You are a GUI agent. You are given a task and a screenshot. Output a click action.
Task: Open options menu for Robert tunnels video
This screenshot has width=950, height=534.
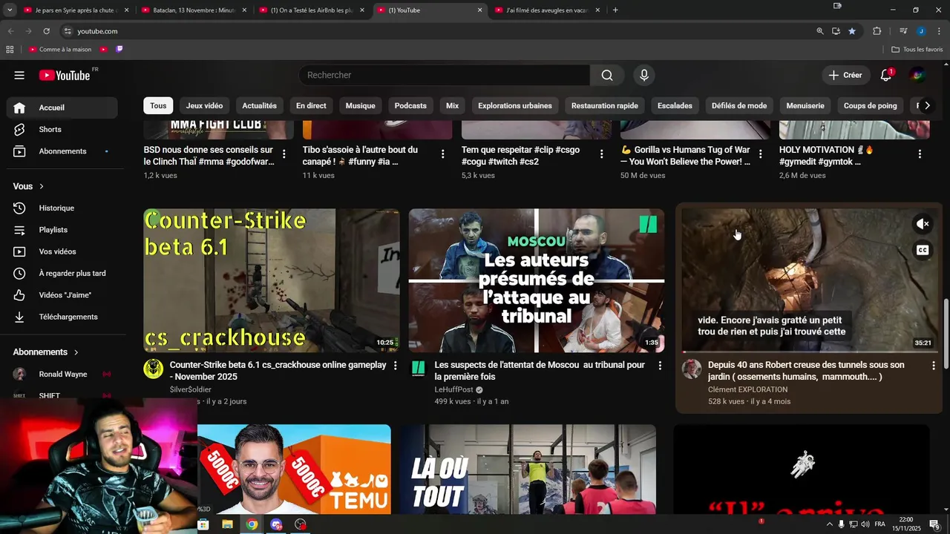pos(934,366)
